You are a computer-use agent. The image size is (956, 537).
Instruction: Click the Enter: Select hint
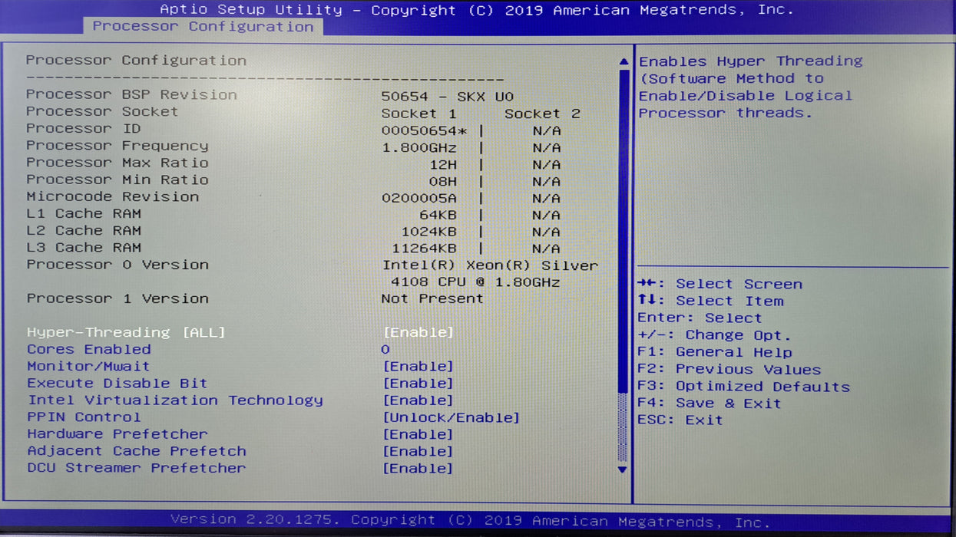[700, 318]
